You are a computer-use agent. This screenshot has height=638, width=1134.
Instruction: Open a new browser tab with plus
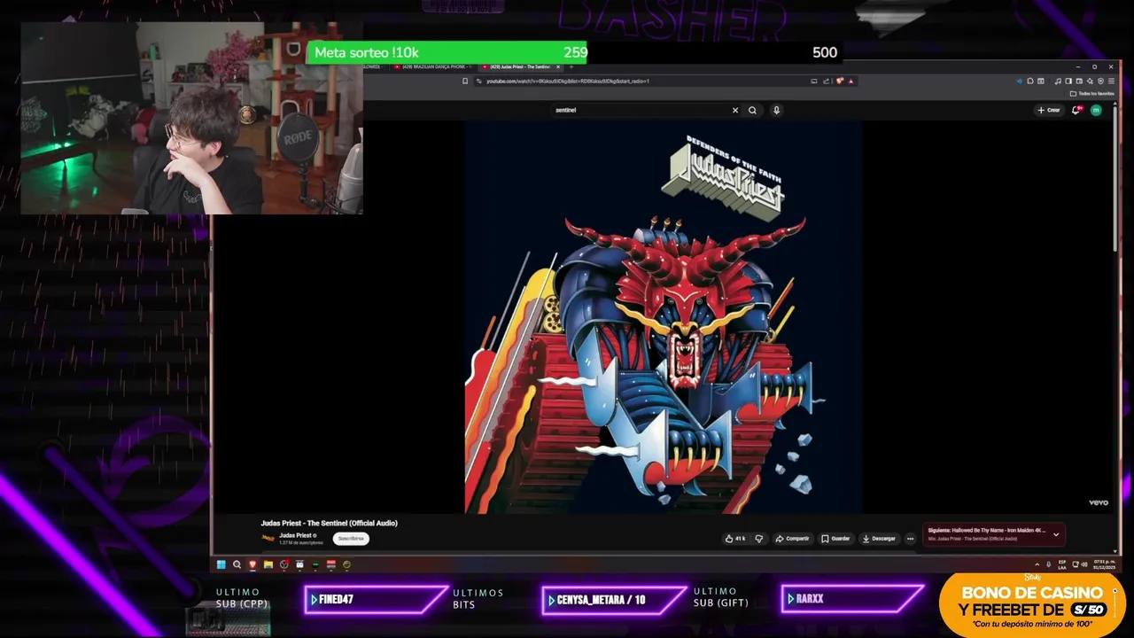point(572,66)
